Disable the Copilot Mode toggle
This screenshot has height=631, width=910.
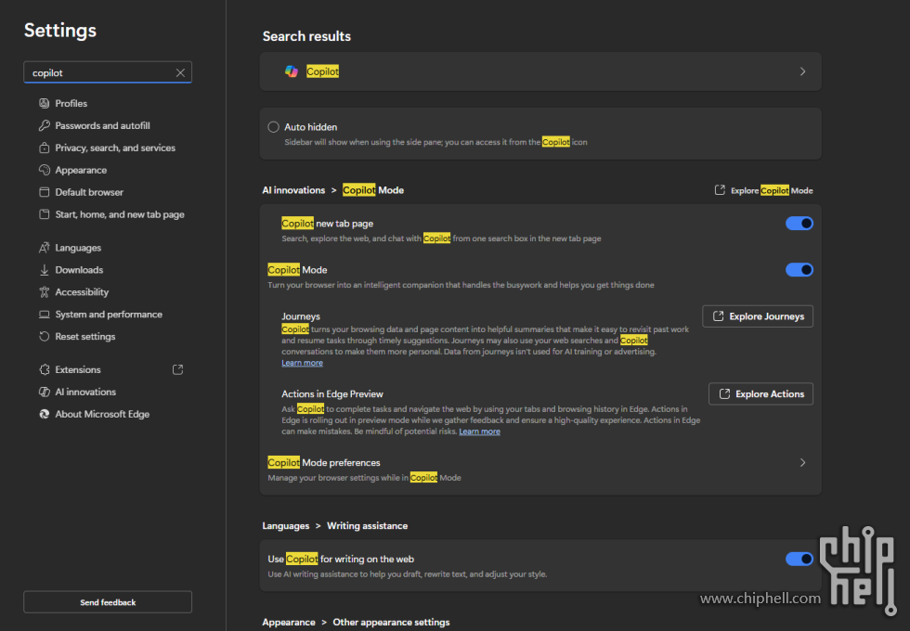[799, 269]
